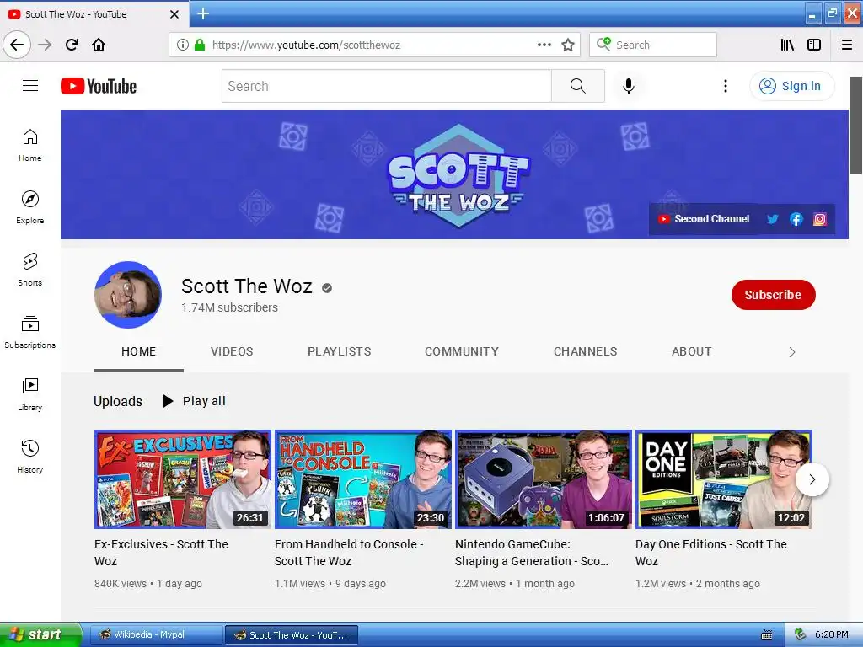Screen dimensions: 863x647
Task: Click the YouTube logo
Action: (x=99, y=86)
